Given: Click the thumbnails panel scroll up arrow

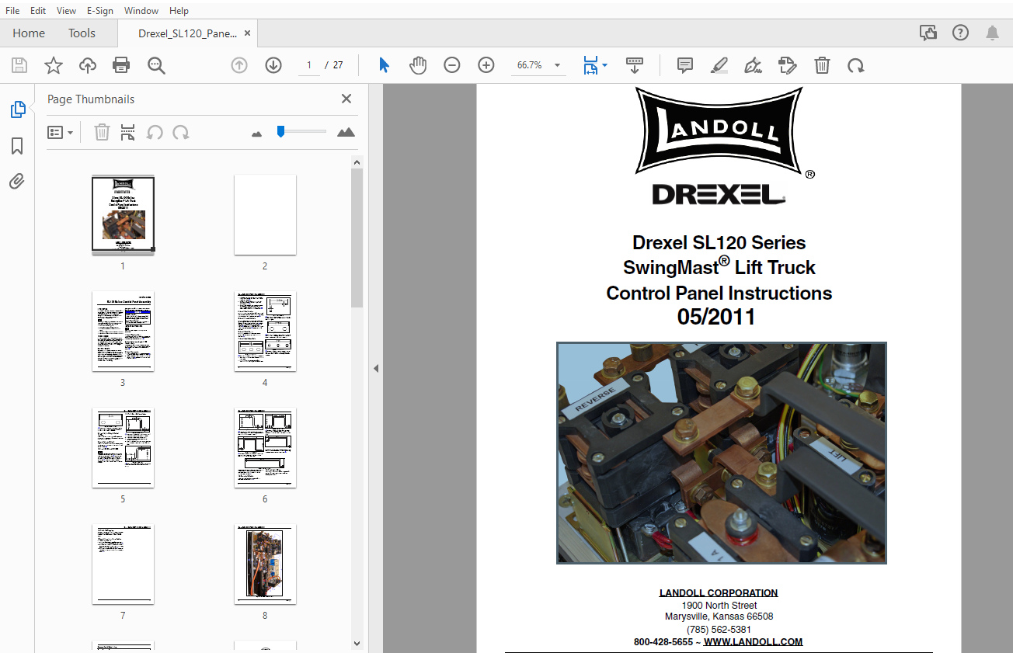Looking at the screenshot, I should coord(357,162).
